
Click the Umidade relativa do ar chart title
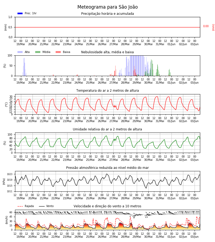click(x=107, y=129)
